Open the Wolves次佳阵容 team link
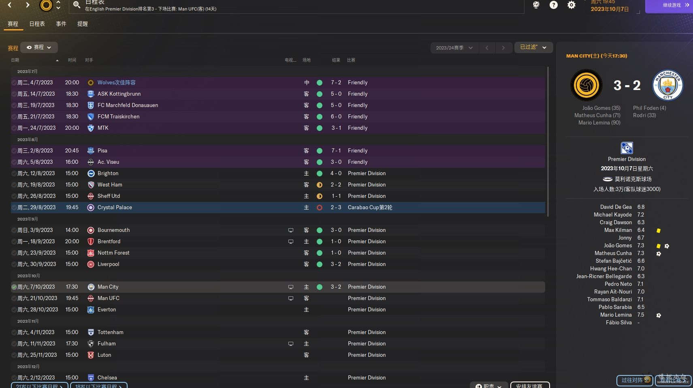693x388 pixels. point(117,82)
